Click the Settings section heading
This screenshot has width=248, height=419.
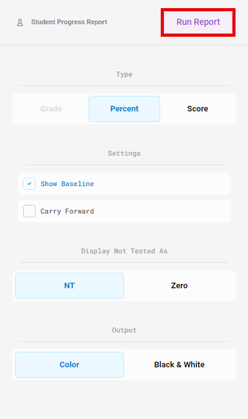coord(124,153)
